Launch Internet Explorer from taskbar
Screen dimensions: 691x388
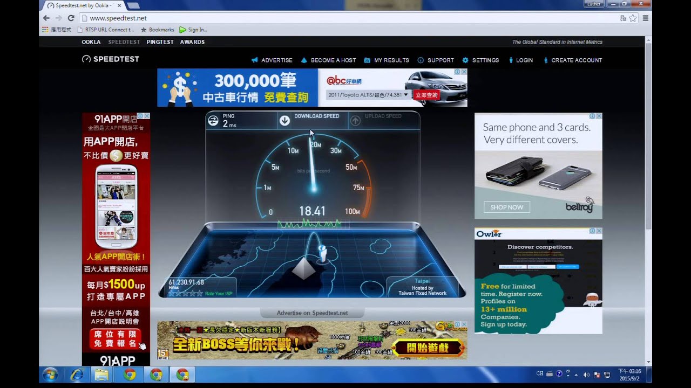coord(77,375)
